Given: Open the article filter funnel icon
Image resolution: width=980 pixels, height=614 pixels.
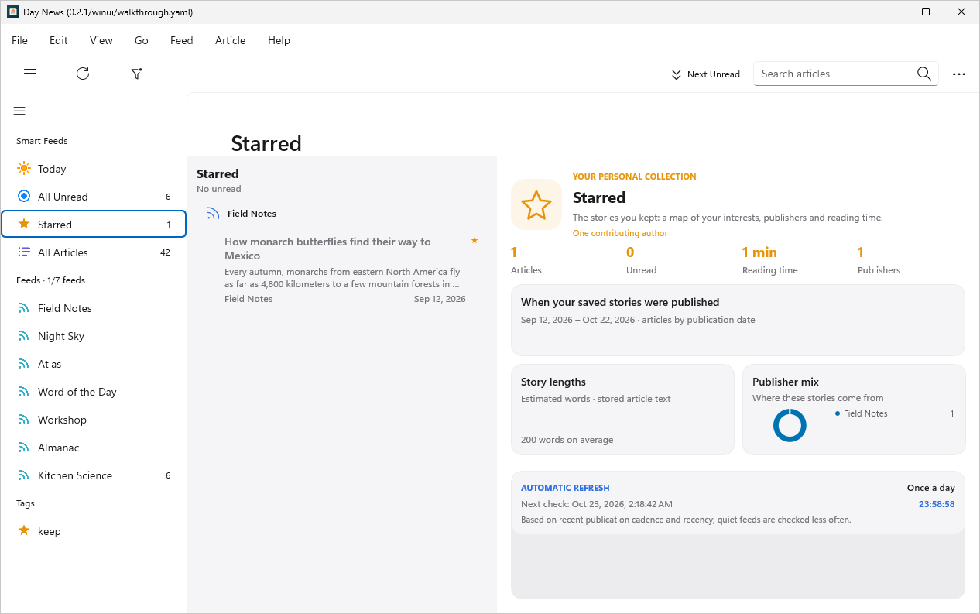Looking at the screenshot, I should click(x=136, y=74).
